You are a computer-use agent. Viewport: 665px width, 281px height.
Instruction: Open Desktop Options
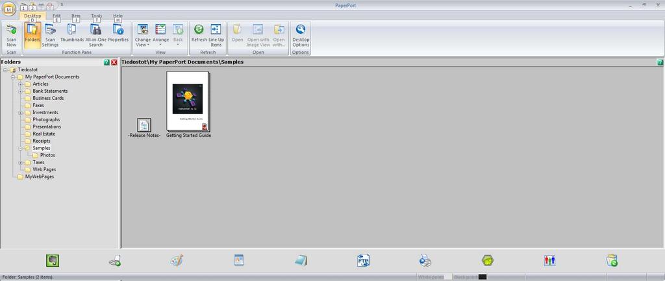[x=301, y=36]
